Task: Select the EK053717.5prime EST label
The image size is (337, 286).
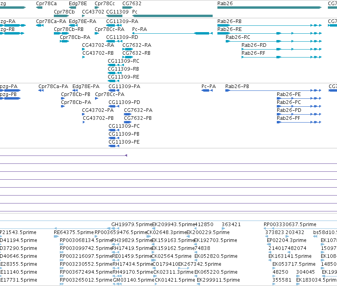Action: (x=294, y=264)
